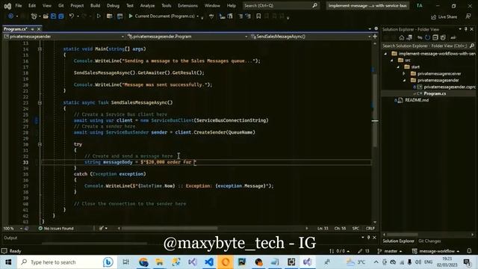
Task: Click the Windows Start button
Action: click(8, 262)
